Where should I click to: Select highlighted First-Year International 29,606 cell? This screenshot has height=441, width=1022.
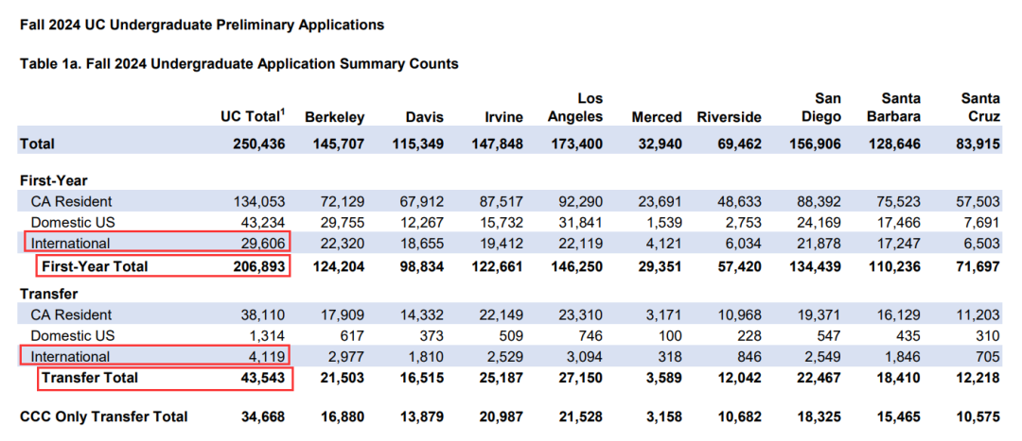[154, 243]
